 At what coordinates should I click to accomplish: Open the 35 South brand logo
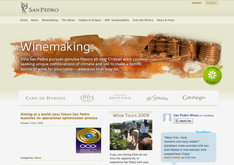tap(157, 98)
